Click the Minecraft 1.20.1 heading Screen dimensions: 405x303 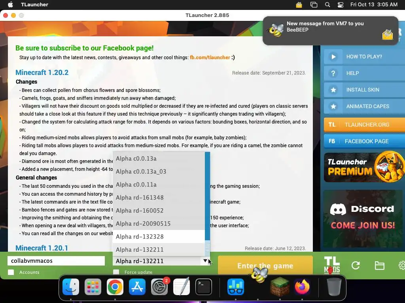tap(42, 248)
